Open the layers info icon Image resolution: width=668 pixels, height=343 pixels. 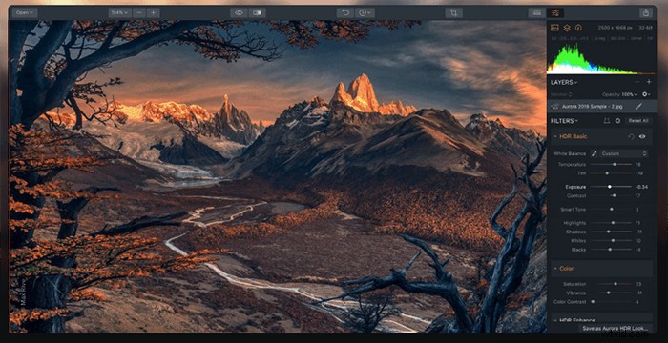pos(567,28)
